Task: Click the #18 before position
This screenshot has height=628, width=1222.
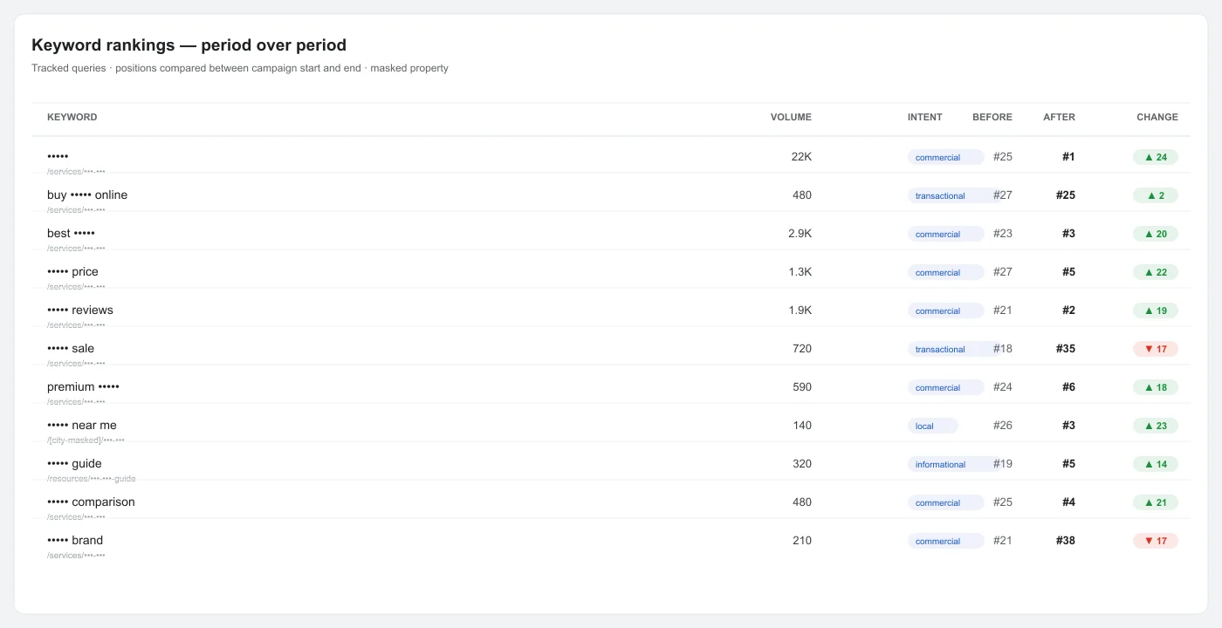Action: coord(1003,349)
